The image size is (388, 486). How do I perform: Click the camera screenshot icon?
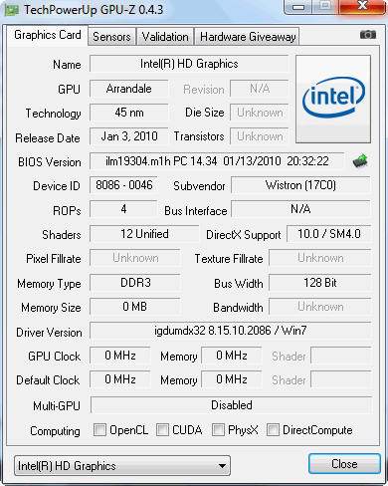pos(368,35)
